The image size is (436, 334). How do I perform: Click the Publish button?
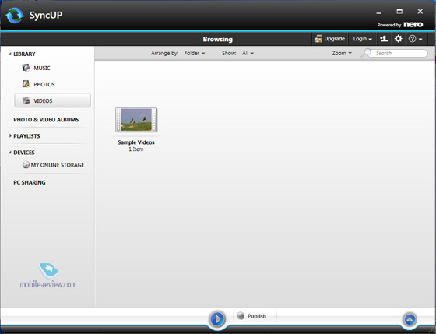[x=251, y=316]
